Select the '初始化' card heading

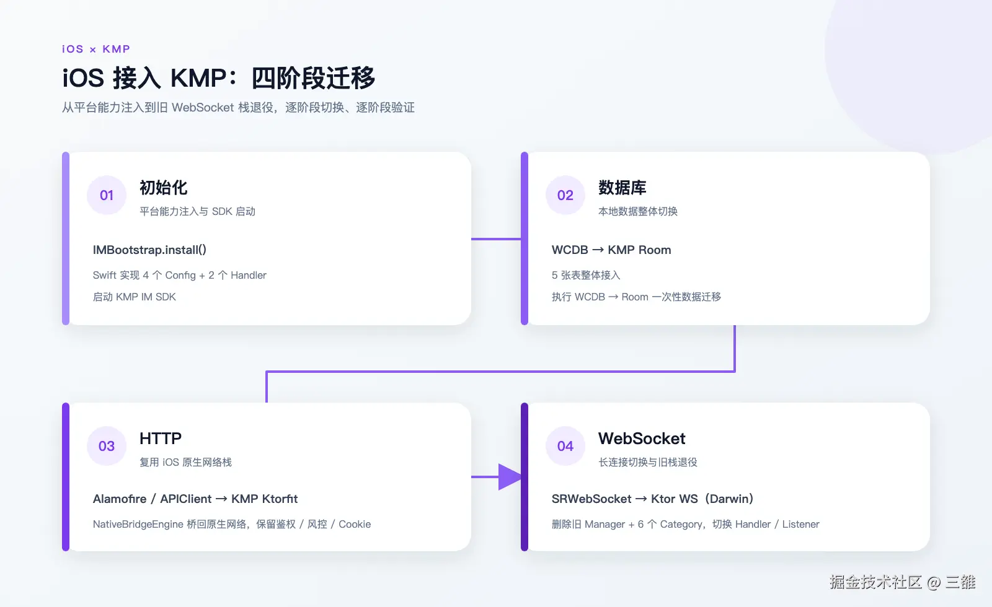coord(163,187)
